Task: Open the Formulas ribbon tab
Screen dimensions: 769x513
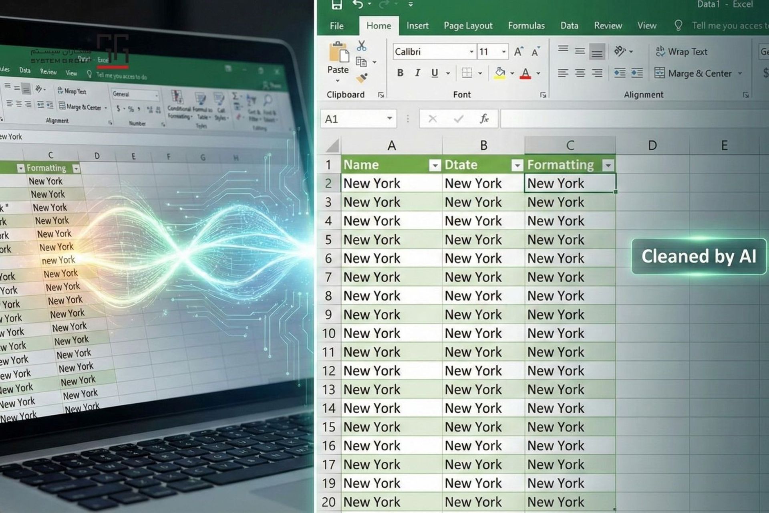Action: pyautogui.click(x=526, y=26)
